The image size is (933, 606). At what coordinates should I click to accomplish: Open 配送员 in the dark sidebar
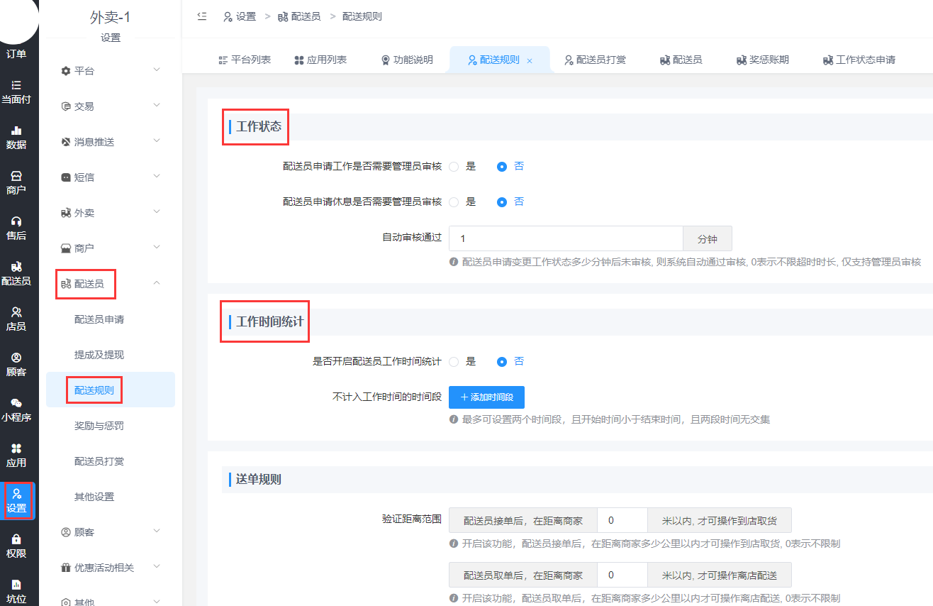coord(16,274)
